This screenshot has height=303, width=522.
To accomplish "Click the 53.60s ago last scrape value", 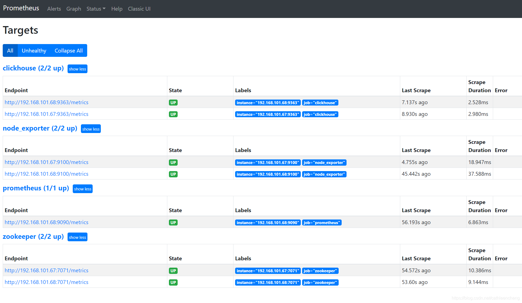I will (415, 282).
